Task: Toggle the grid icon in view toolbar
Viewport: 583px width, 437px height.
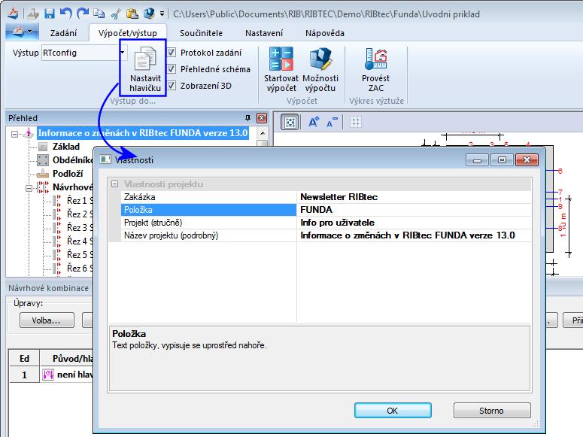Action: tap(356, 122)
